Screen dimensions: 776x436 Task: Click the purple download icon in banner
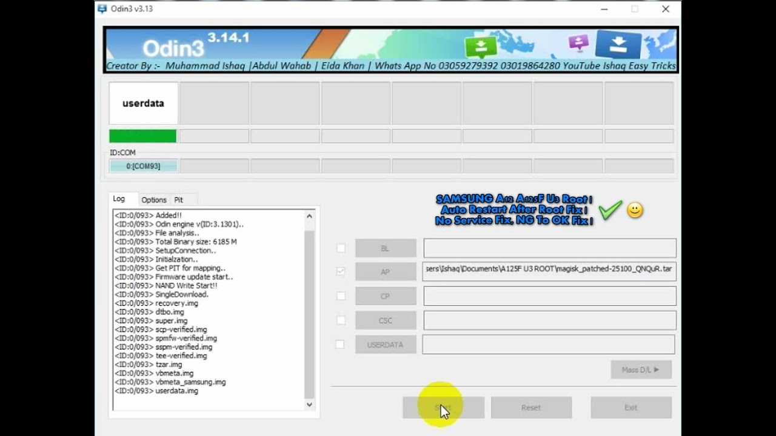[x=579, y=43]
